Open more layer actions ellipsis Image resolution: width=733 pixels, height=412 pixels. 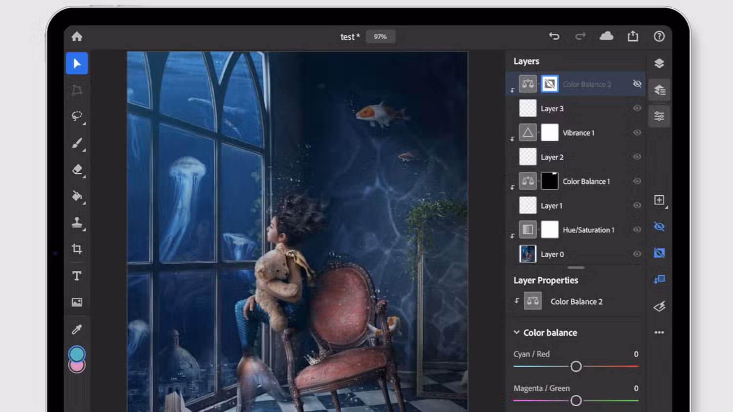point(659,332)
